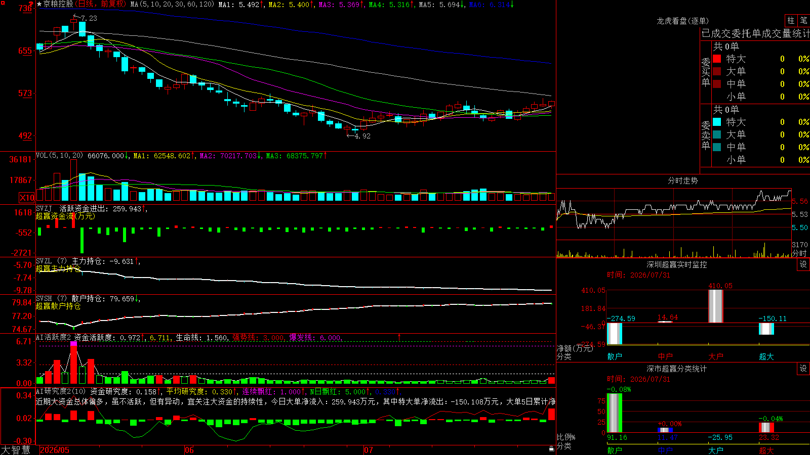This screenshot has height=455, width=810.
Task: Click the 已成交委托单成交量统计 header
Action: coord(755,33)
